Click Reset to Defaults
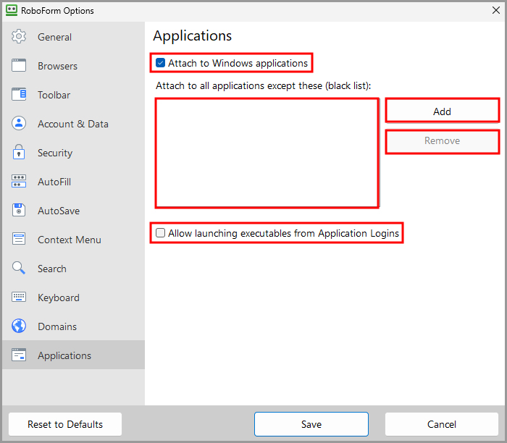Screen dimensions: 507x443 tap(65, 424)
